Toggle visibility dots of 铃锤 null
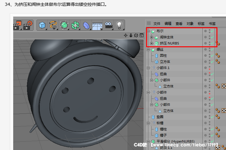This screenshot has height=150, width=226. (x=209, y=123)
